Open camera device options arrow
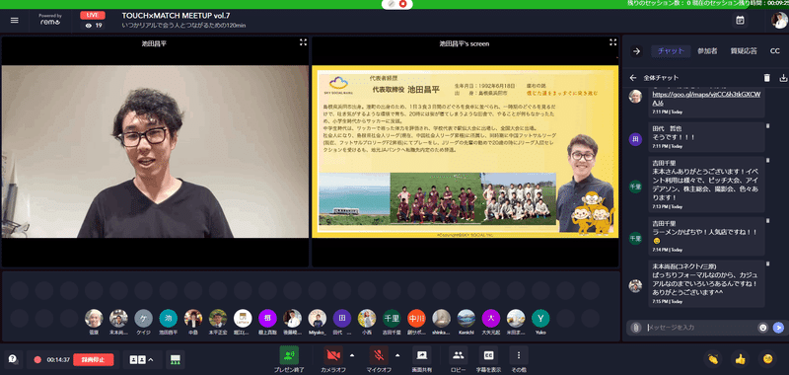This screenshot has width=789, height=375. click(x=352, y=355)
